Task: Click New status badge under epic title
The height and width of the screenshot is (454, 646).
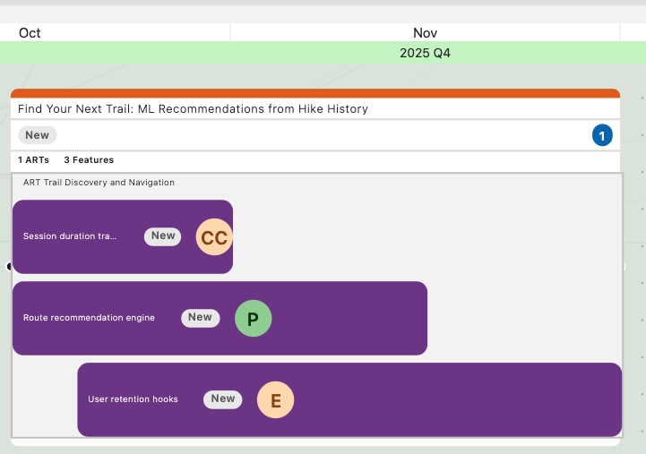Action: (x=38, y=135)
